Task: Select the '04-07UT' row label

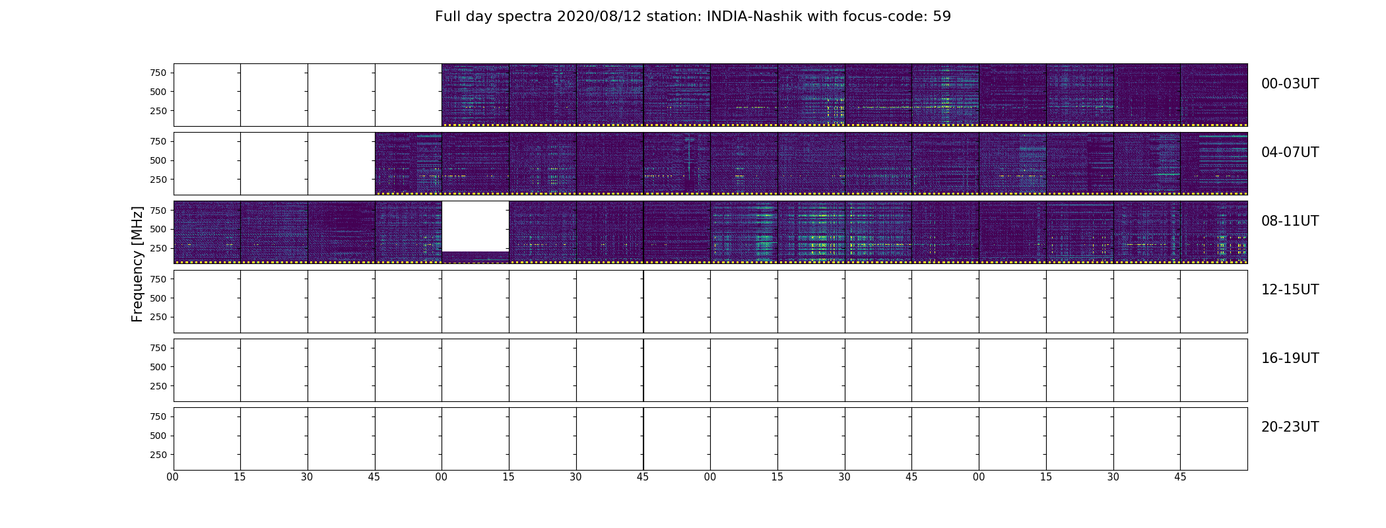Action: point(1290,152)
